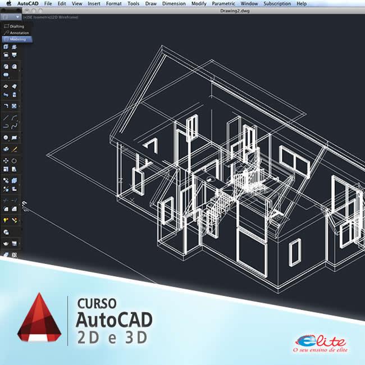Choose the Spline curve tool
Viewport: 365px width, 365px height.
15,126
